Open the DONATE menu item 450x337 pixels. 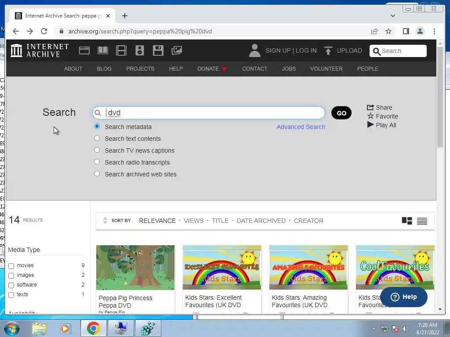212,69
